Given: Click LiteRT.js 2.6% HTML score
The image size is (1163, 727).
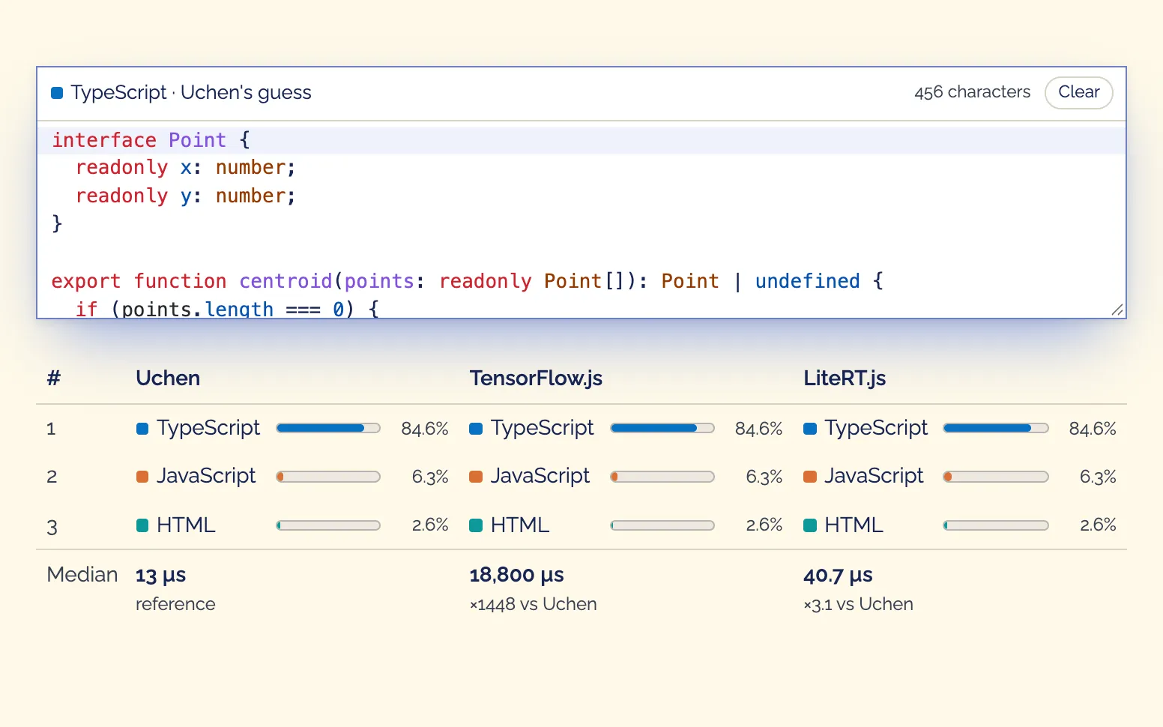Looking at the screenshot, I should pyautogui.click(x=1098, y=525).
